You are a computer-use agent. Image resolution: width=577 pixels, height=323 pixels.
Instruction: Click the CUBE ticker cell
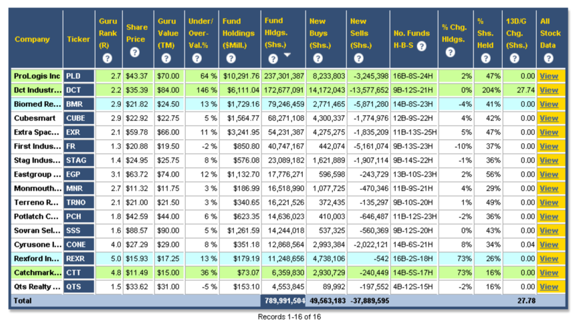[79, 118]
